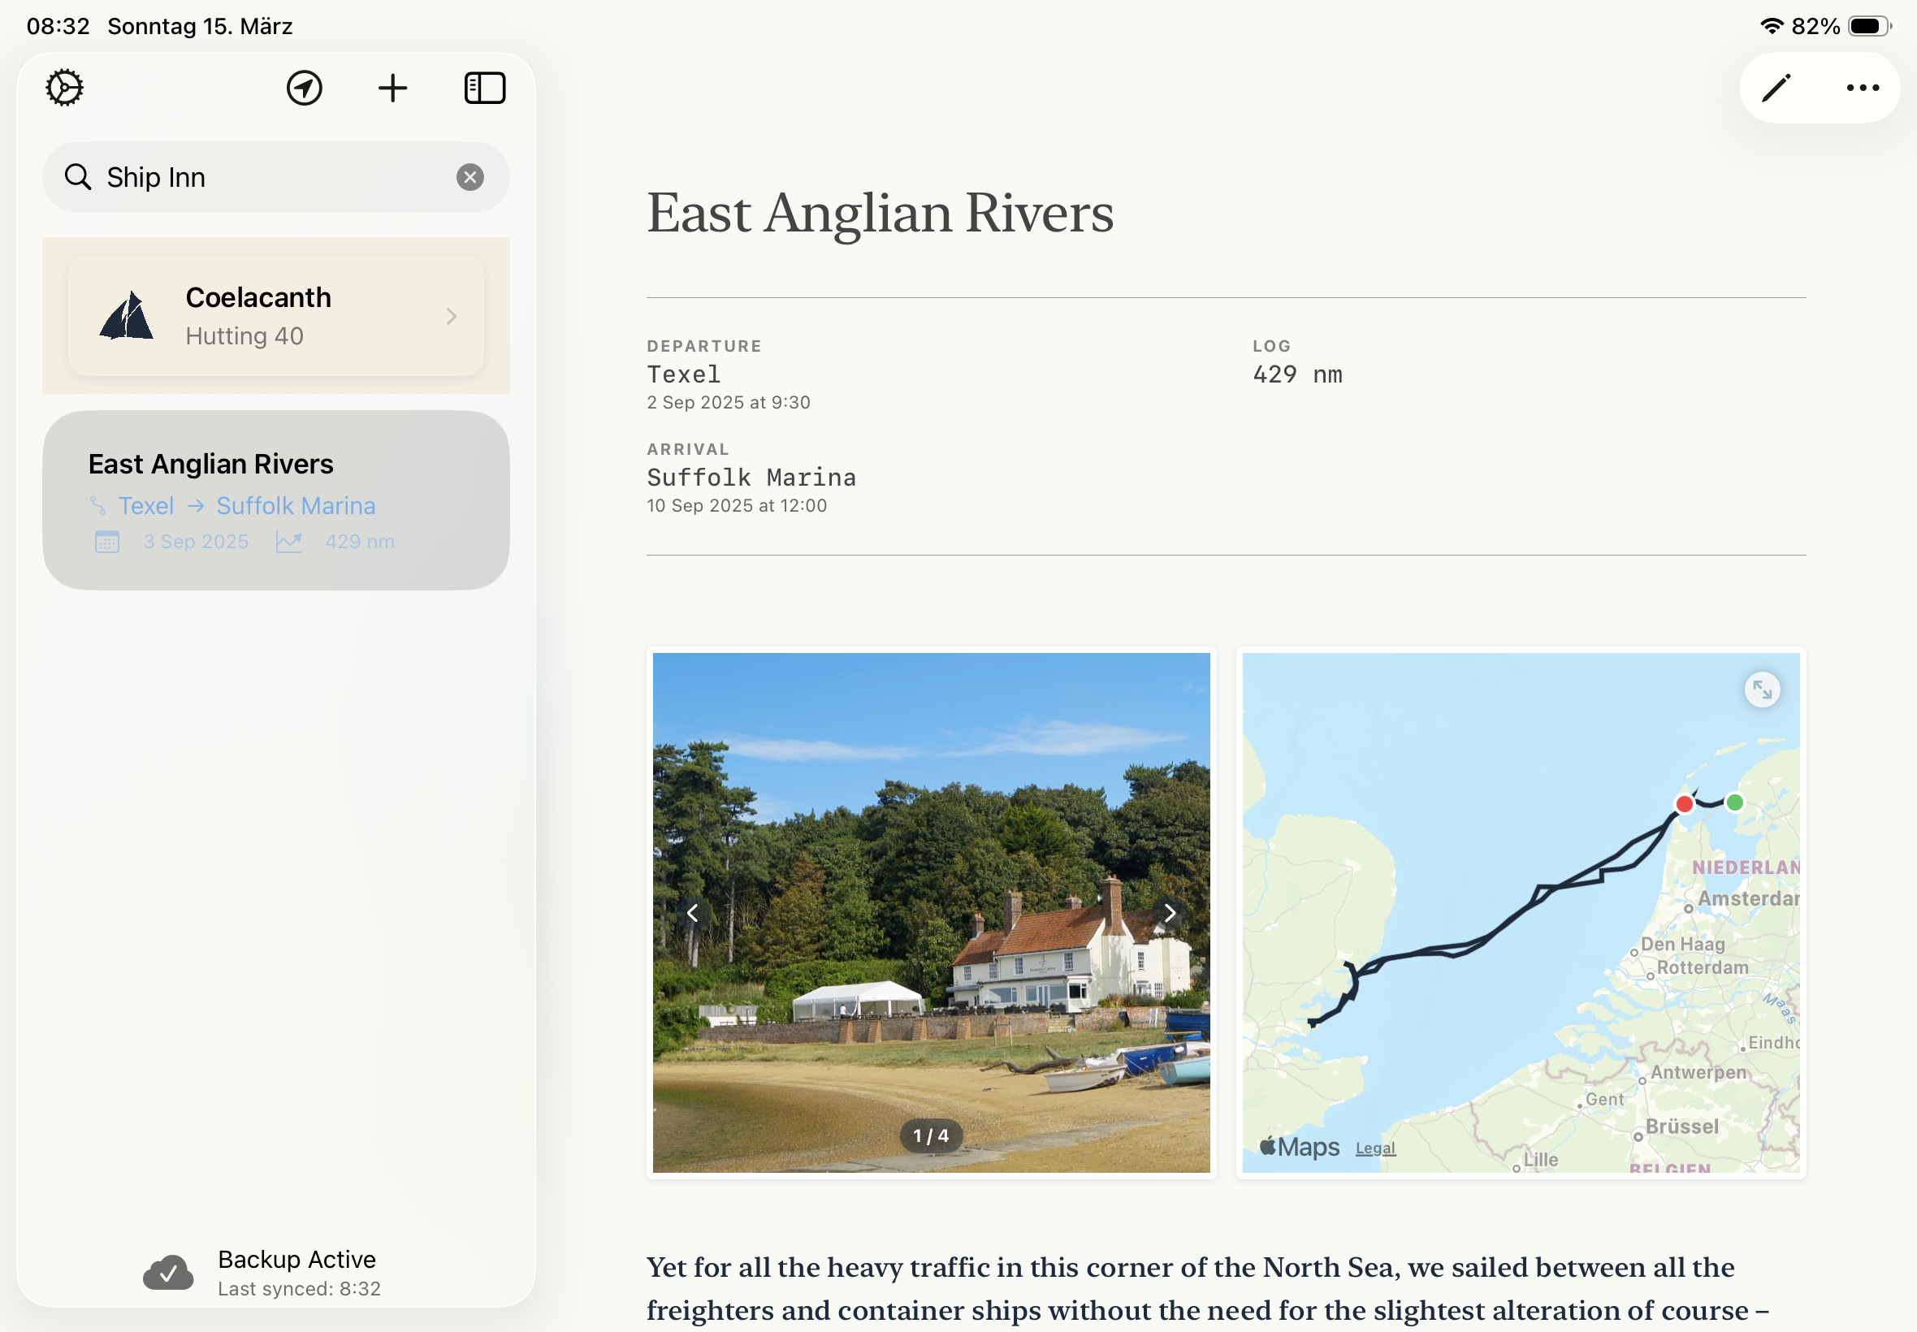The image size is (1917, 1332).
Task: Click the sailboat icon for Coelacanth
Action: [127, 315]
